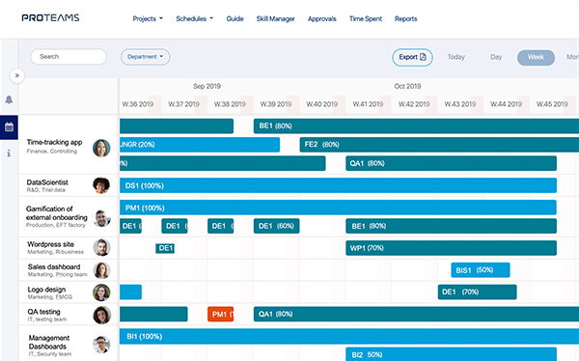Select the QA testing avatar
The image size is (579, 361).
click(101, 315)
